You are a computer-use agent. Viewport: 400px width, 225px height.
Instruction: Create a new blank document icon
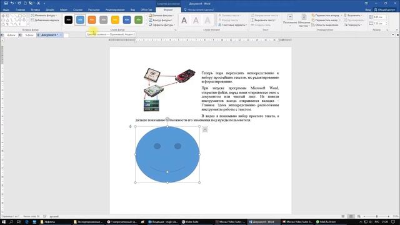point(25,3)
